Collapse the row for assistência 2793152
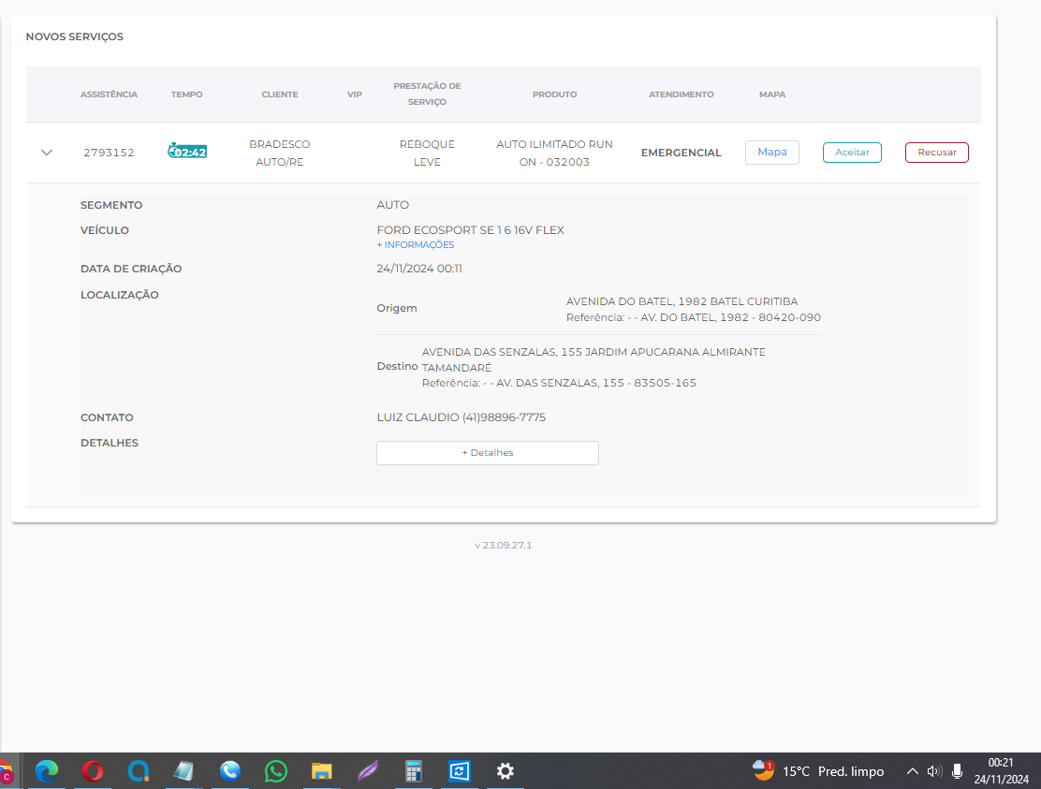The height and width of the screenshot is (789, 1041). pos(47,153)
